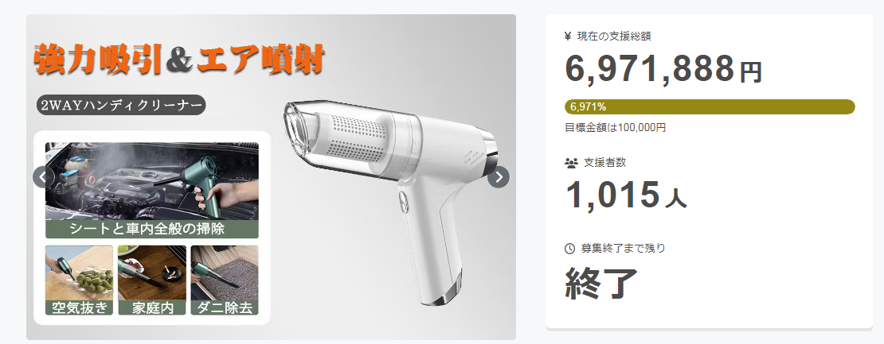This screenshot has width=884, height=344.
Task: Click the 1,015人 supporter count
Action: point(626,195)
